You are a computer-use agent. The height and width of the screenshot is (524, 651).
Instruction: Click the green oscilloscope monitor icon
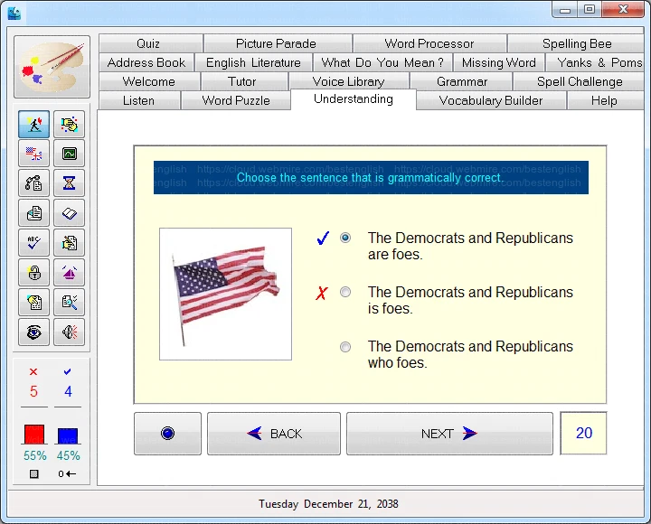pos(69,154)
